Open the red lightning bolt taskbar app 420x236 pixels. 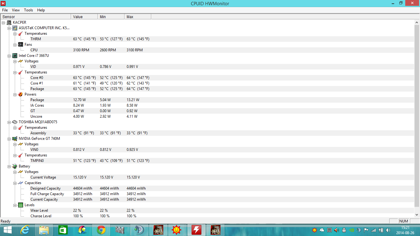pyautogui.click(x=196, y=230)
